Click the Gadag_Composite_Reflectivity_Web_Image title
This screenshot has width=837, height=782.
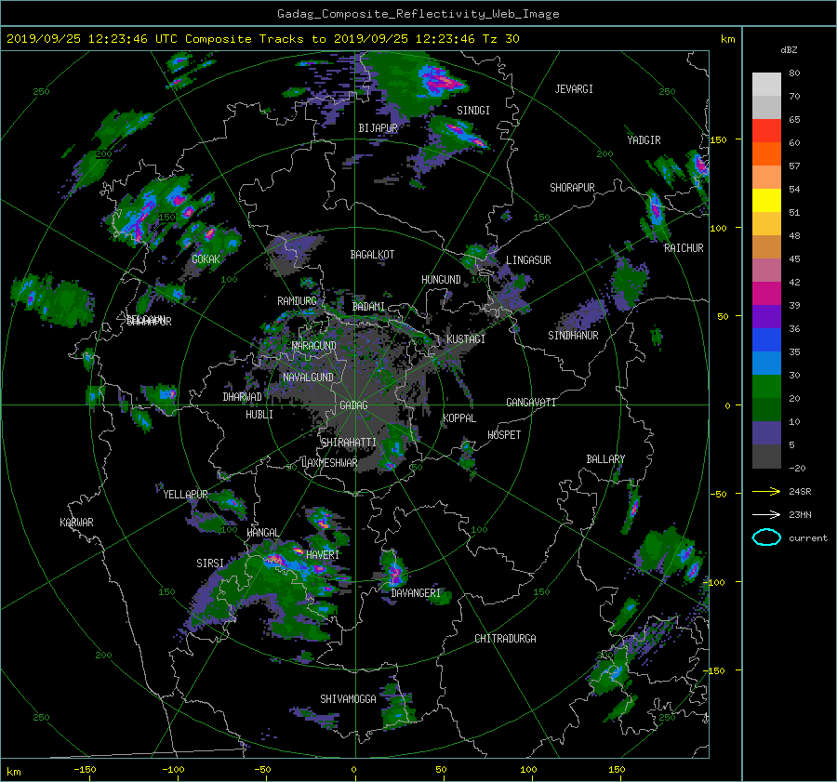pyautogui.click(x=418, y=14)
